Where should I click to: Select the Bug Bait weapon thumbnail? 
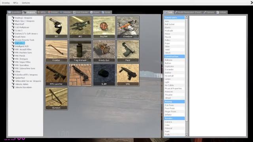point(104,27)
